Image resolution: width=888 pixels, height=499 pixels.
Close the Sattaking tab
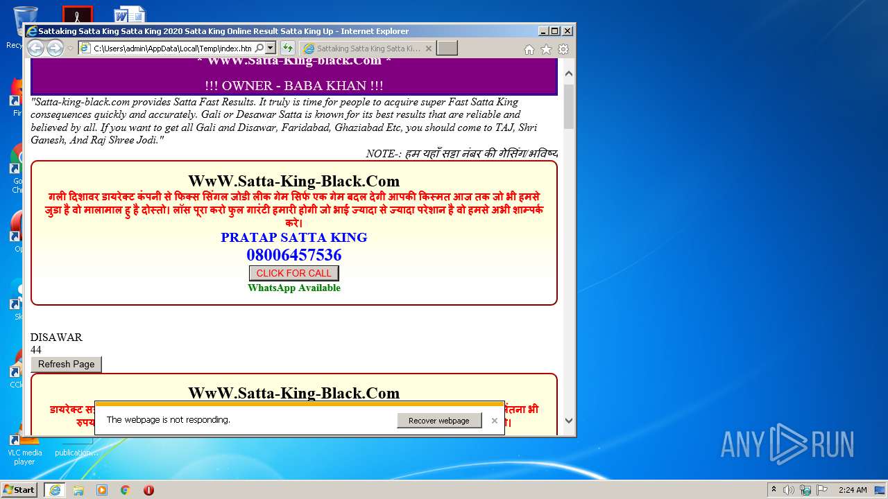[x=428, y=49]
